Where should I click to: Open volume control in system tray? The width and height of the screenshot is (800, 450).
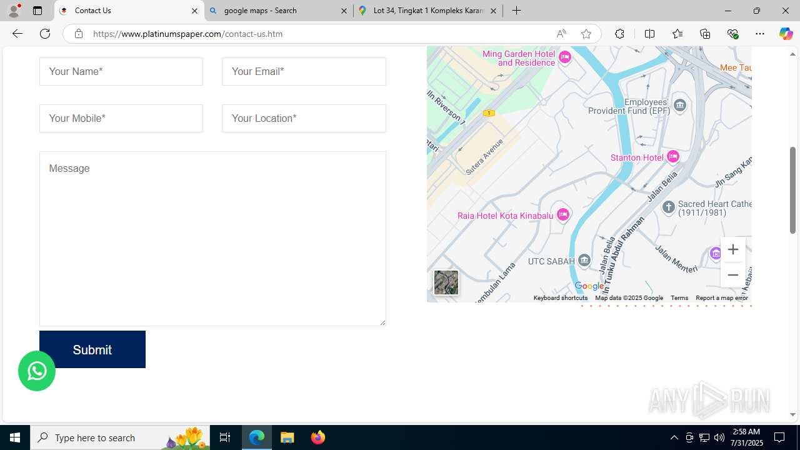(719, 437)
